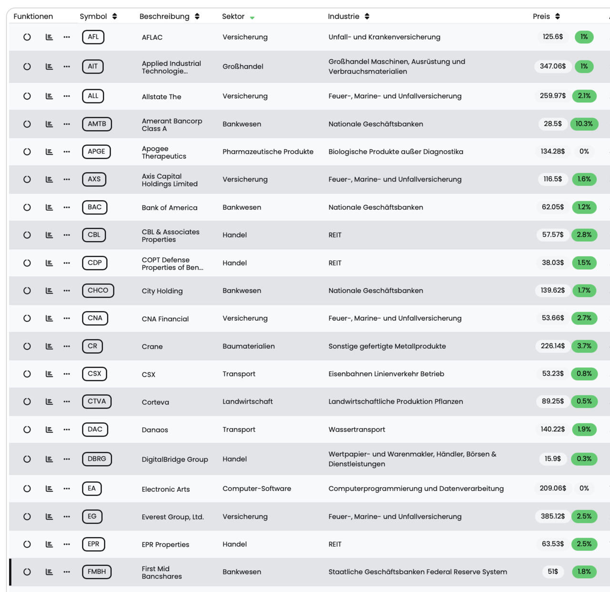Sort by the Industrie column header
The image size is (610, 592).
pyautogui.click(x=367, y=16)
